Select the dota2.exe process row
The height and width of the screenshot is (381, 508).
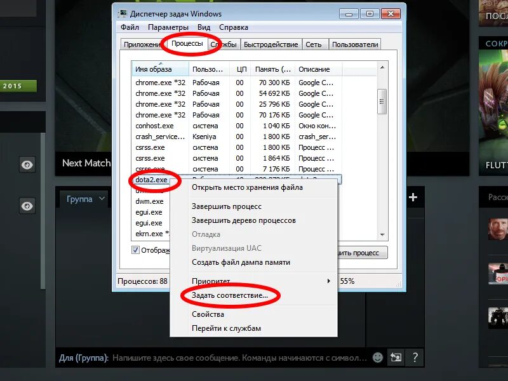coord(151,180)
